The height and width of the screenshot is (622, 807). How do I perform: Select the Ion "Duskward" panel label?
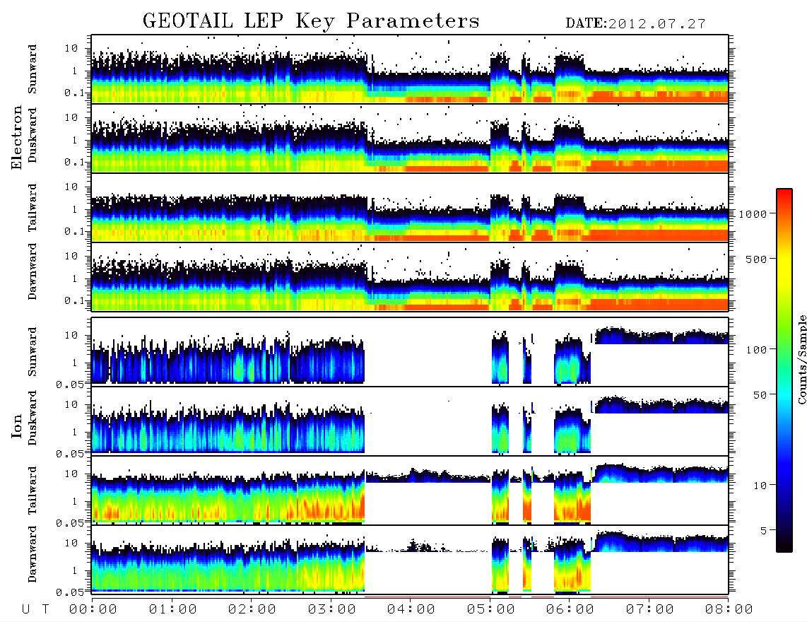click(x=33, y=418)
